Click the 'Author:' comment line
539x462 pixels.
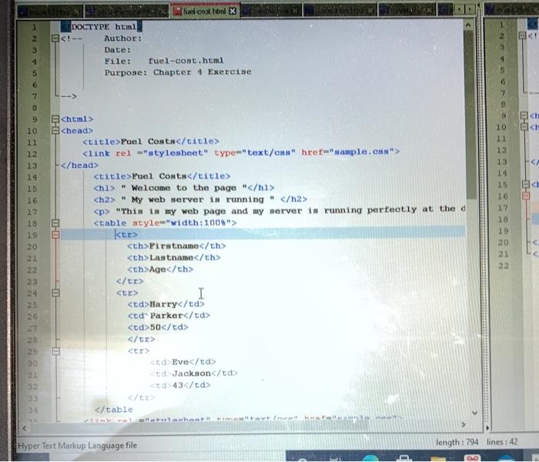(122, 38)
